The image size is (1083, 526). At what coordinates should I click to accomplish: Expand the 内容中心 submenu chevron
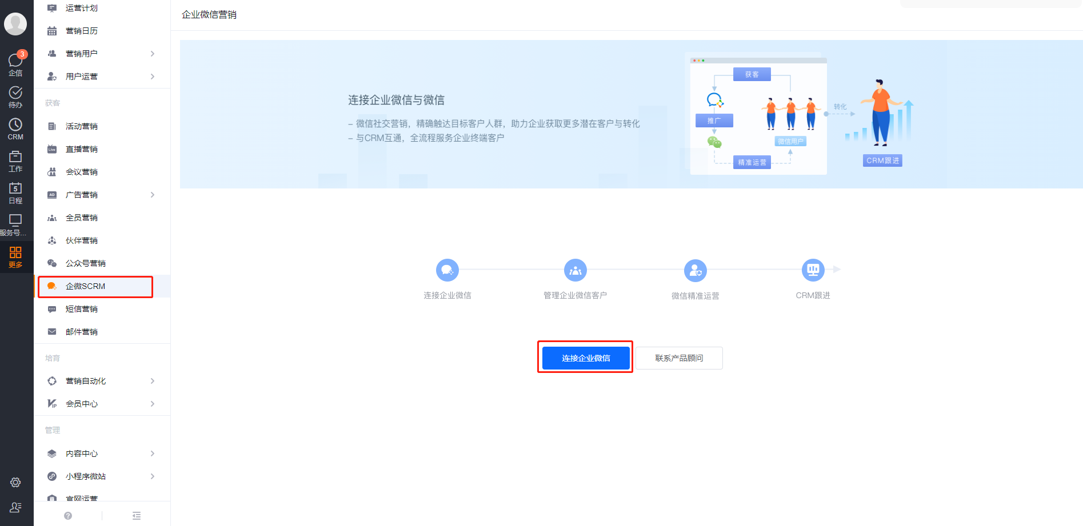tap(153, 453)
